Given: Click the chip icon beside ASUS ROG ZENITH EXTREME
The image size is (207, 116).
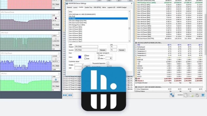Looking at the screenshot, I should point(136,43).
